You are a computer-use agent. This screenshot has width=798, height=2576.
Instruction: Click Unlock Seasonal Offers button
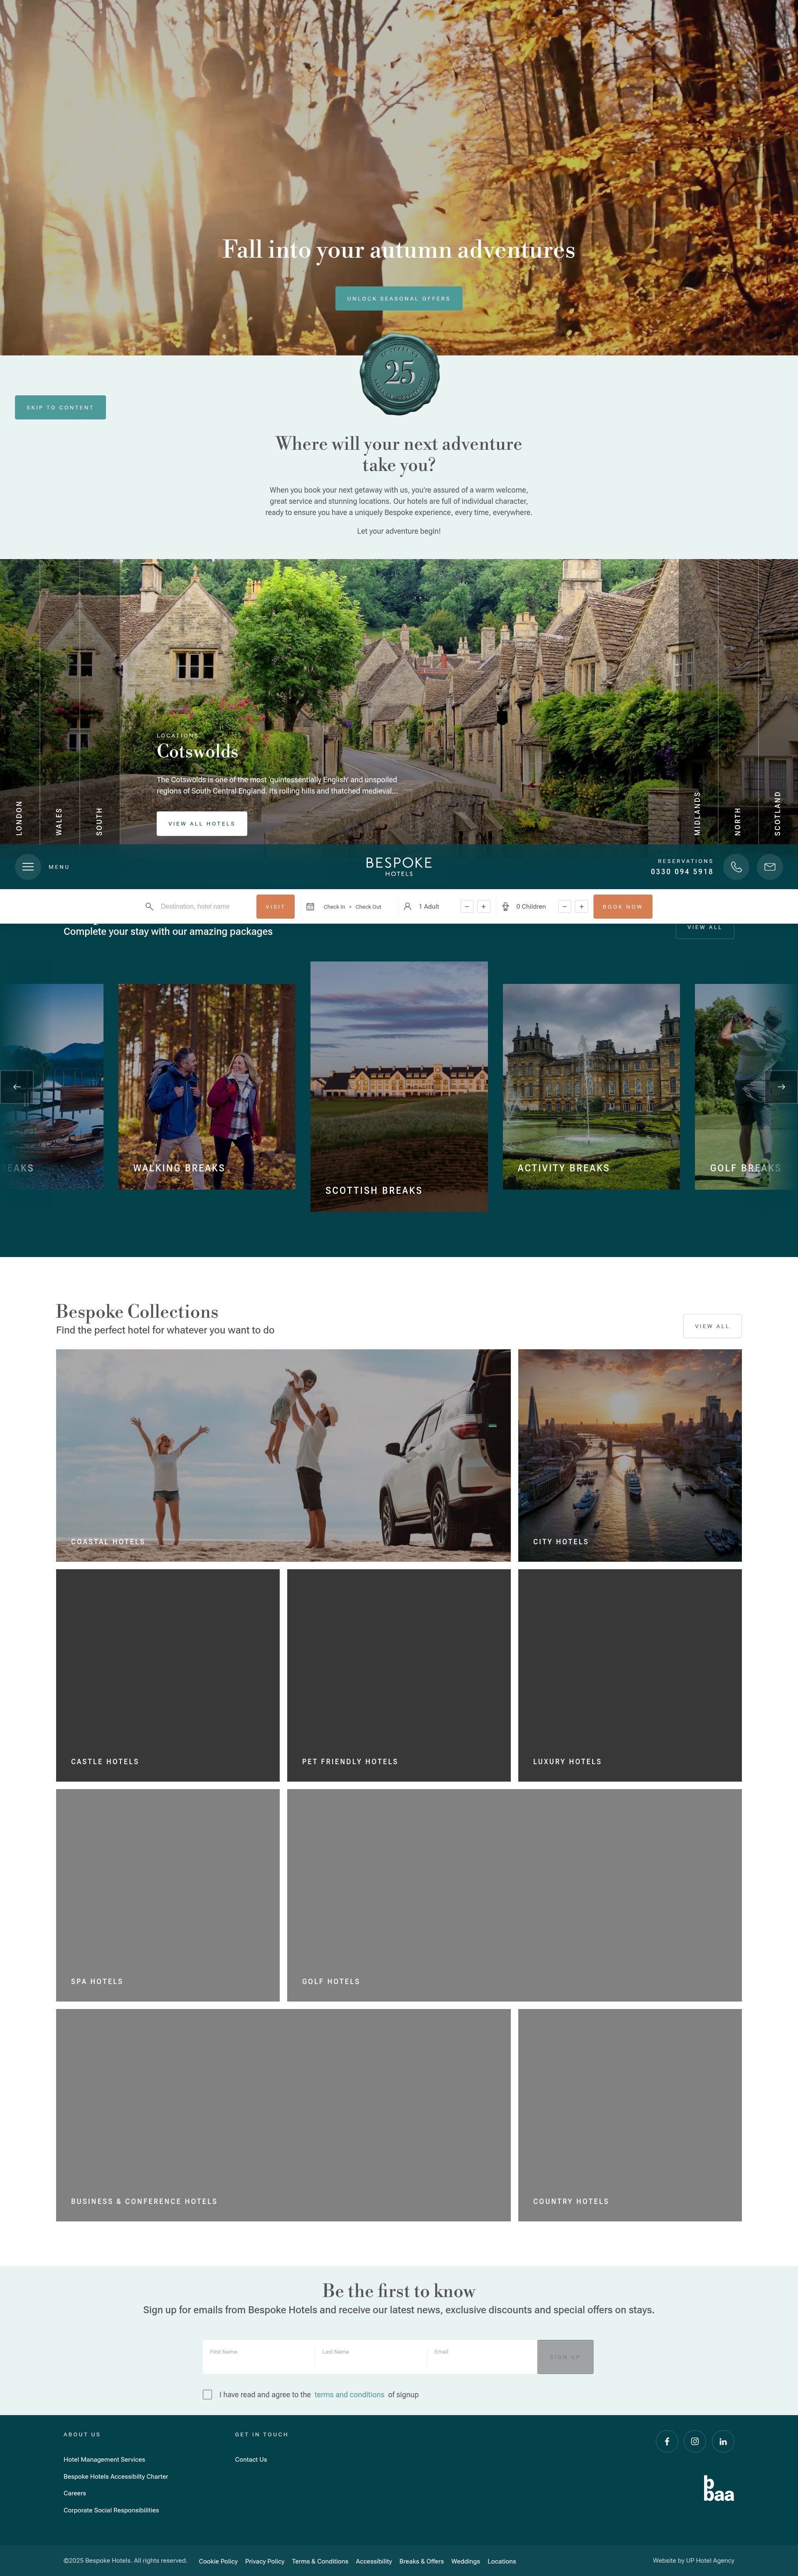point(399,298)
